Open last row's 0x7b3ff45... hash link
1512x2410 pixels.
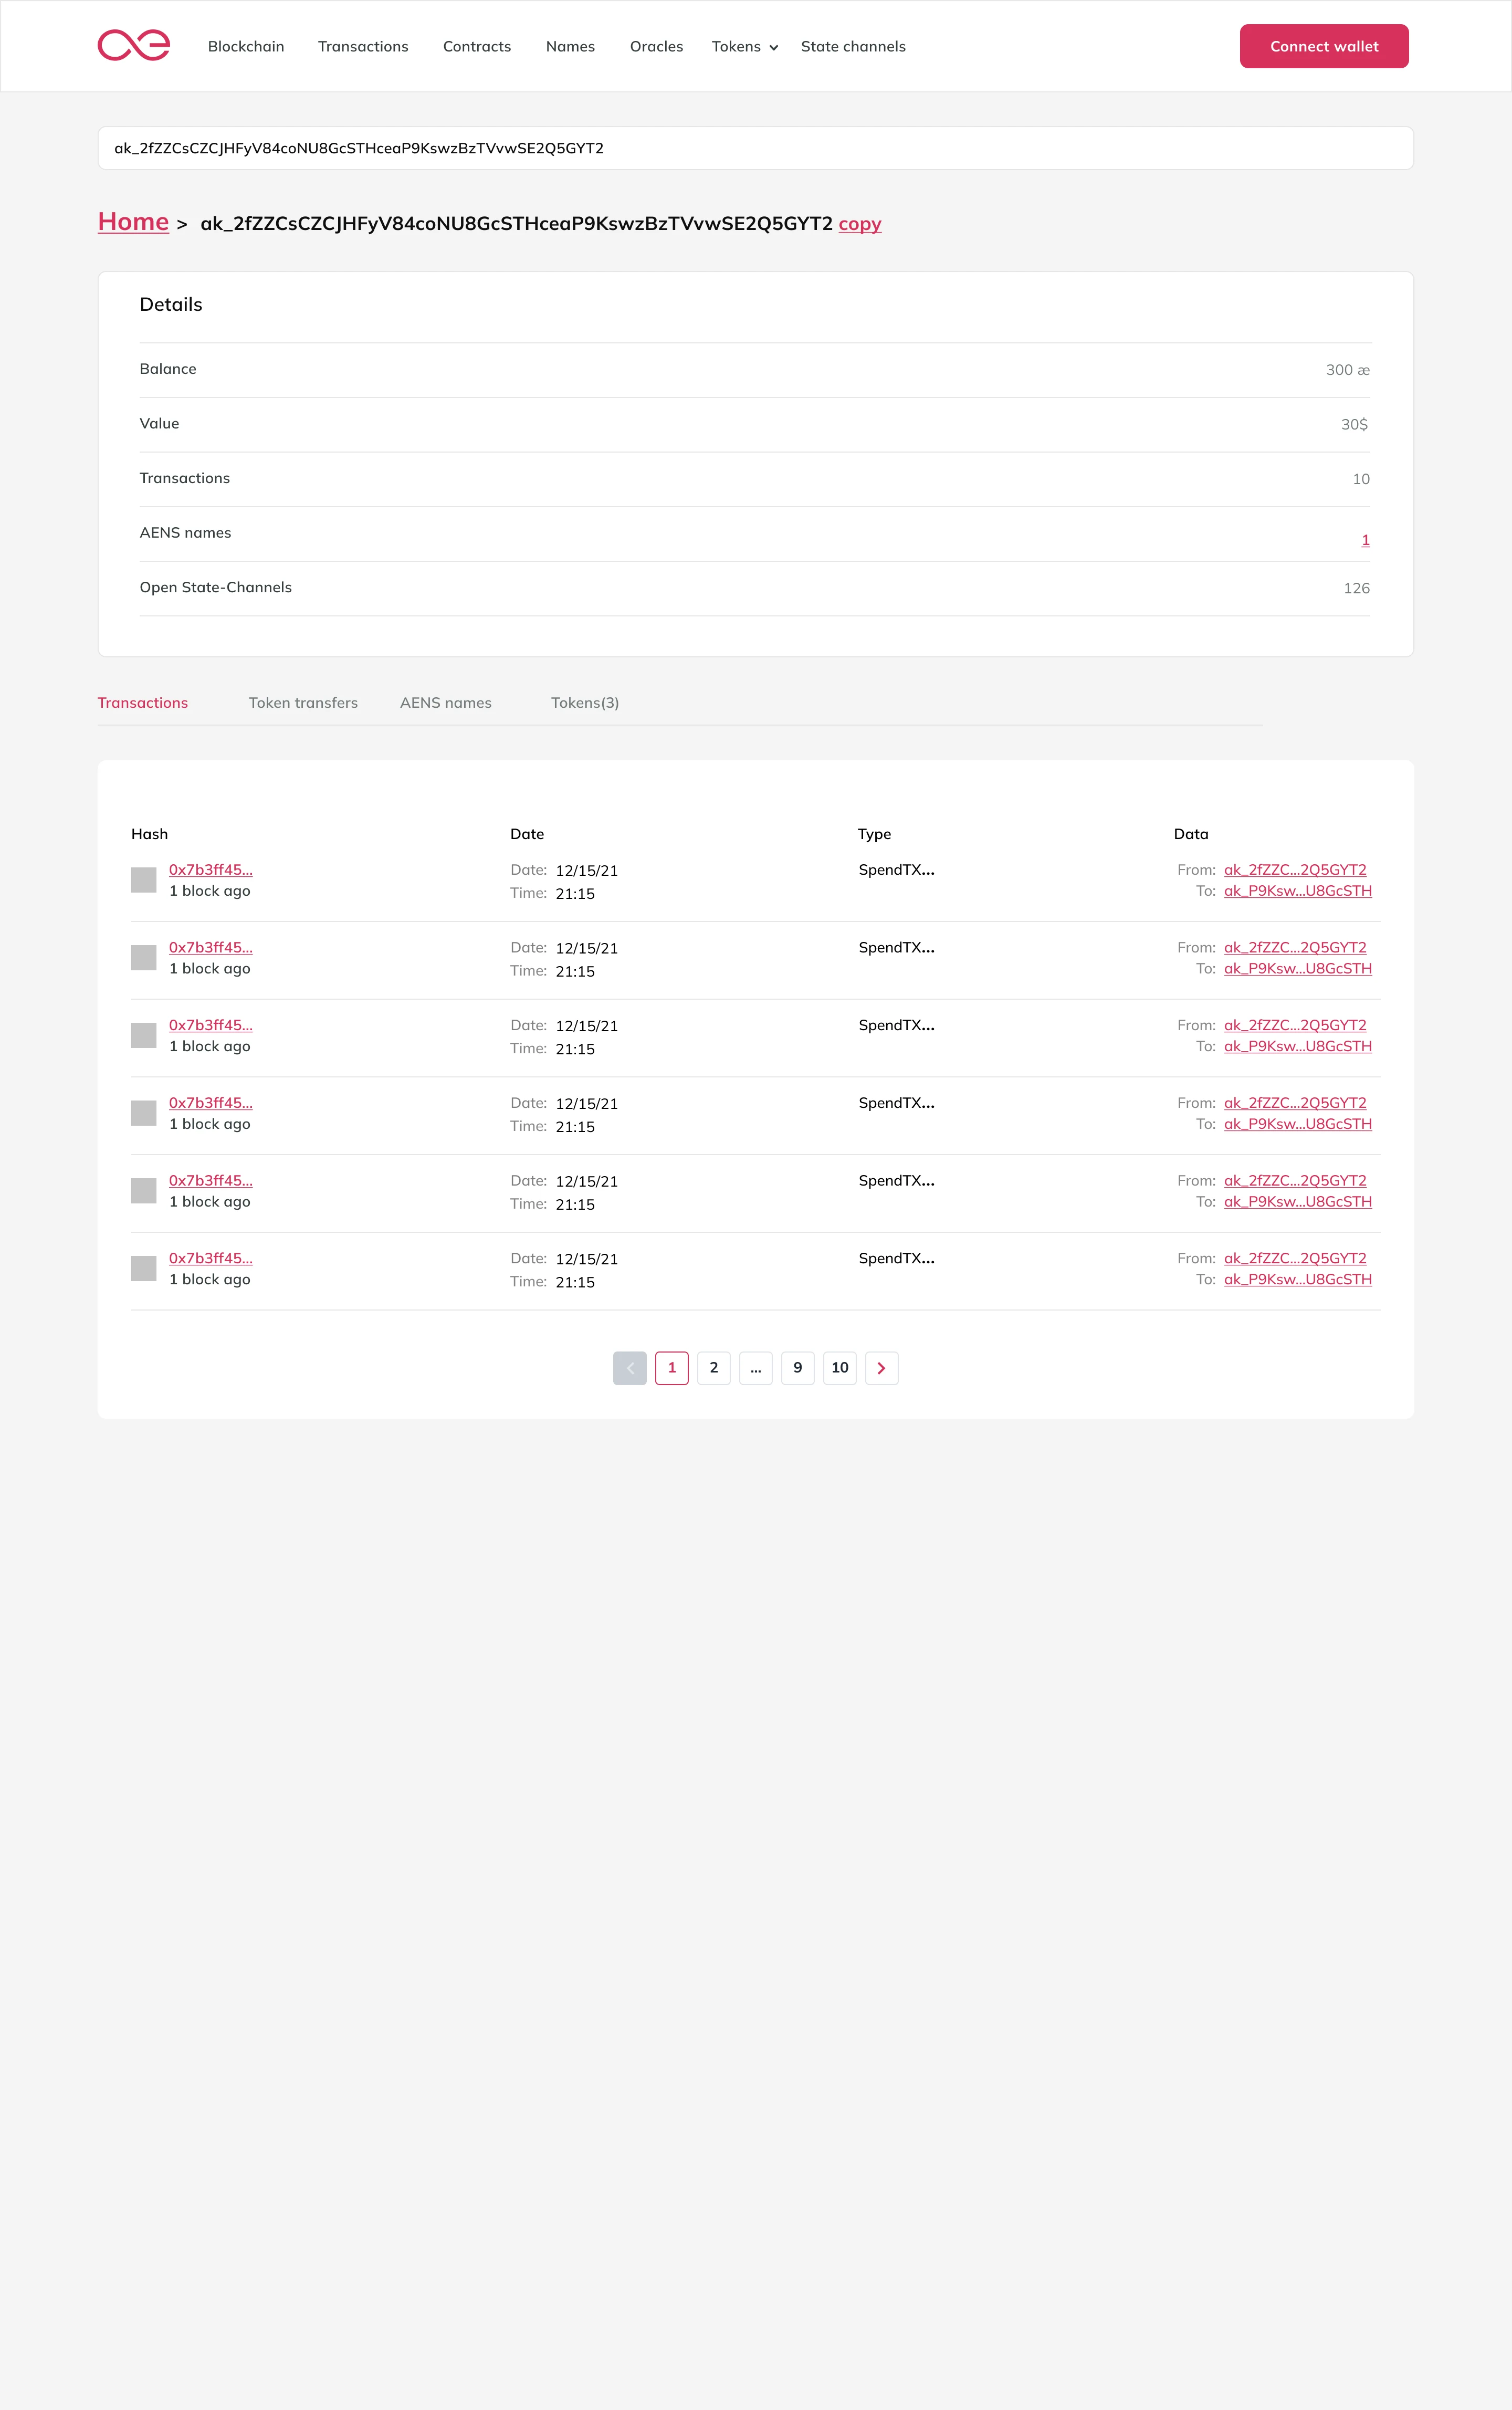click(211, 1258)
